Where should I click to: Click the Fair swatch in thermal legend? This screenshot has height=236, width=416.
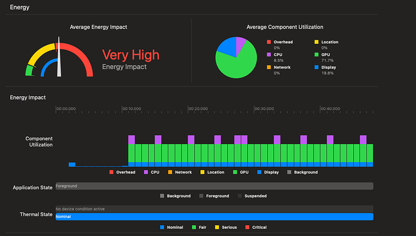point(194,227)
